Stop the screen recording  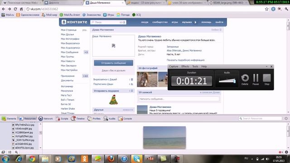pos(267,80)
